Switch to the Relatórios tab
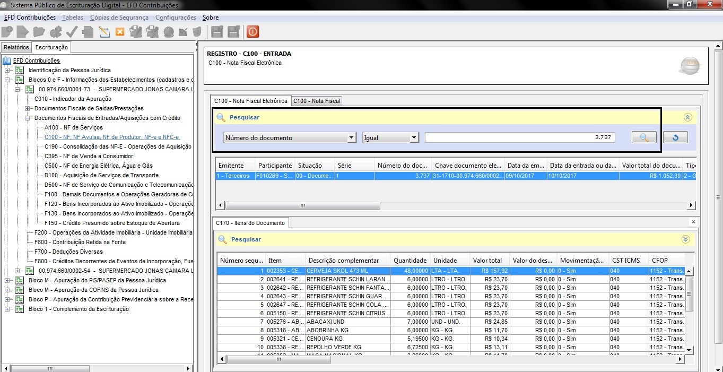 click(x=16, y=48)
